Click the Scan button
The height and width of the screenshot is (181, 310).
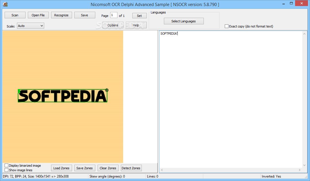coord(15,15)
